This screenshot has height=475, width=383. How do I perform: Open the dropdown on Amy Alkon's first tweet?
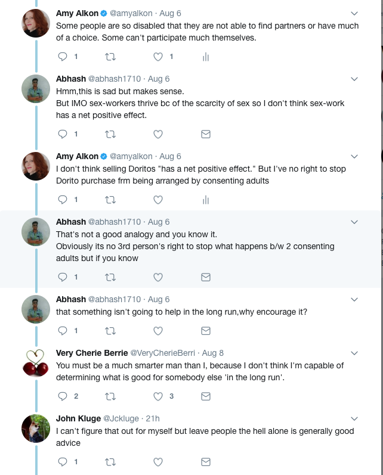point(354,13)
